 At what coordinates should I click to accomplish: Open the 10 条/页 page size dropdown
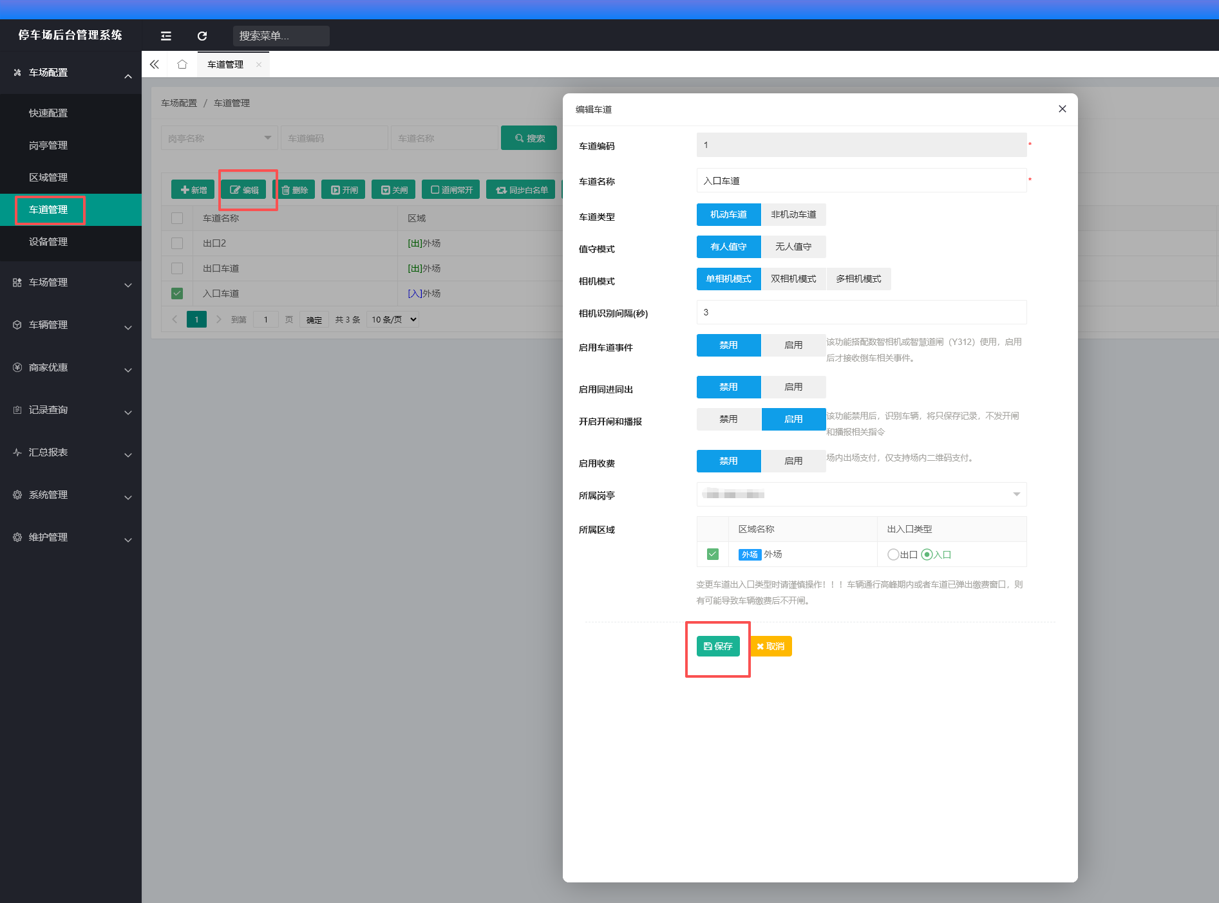393,319
